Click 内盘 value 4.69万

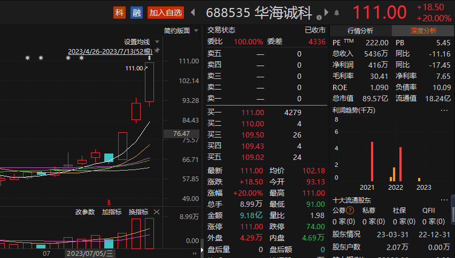tap(313, 238)
